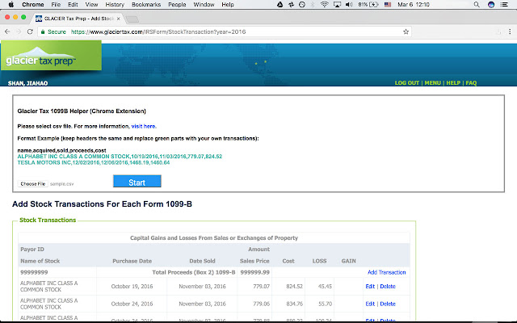Close the GLACIER Tax Prep tab
Image resolution: width=517 pixels, height=323 pixels.
click(x=119, y=19)
